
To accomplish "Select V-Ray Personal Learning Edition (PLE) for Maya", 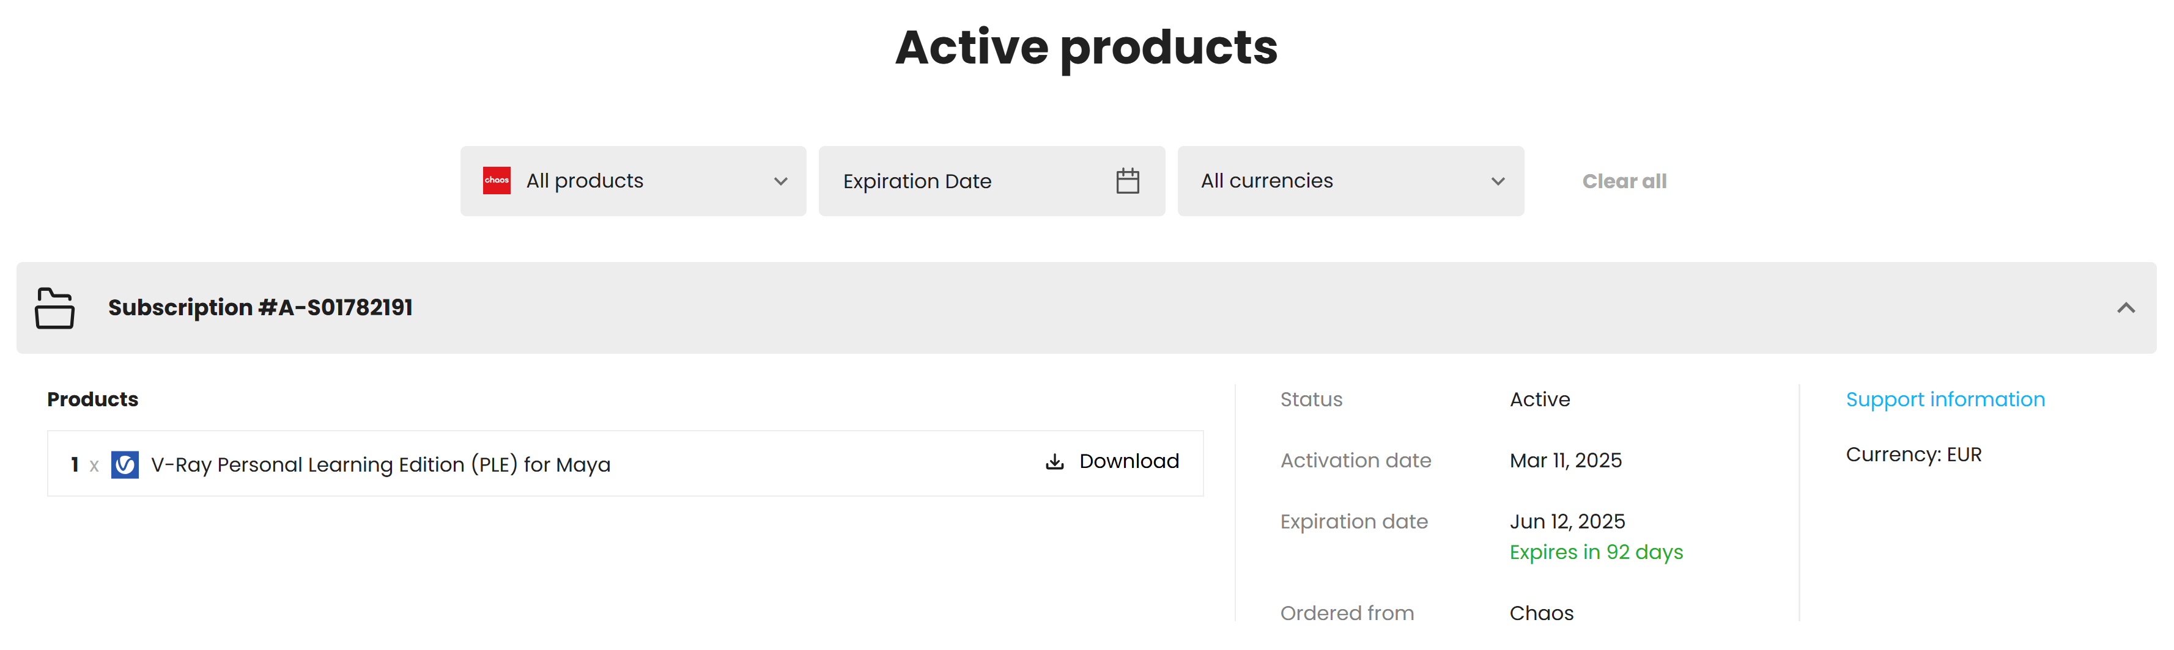I will [x=380, y=464].
